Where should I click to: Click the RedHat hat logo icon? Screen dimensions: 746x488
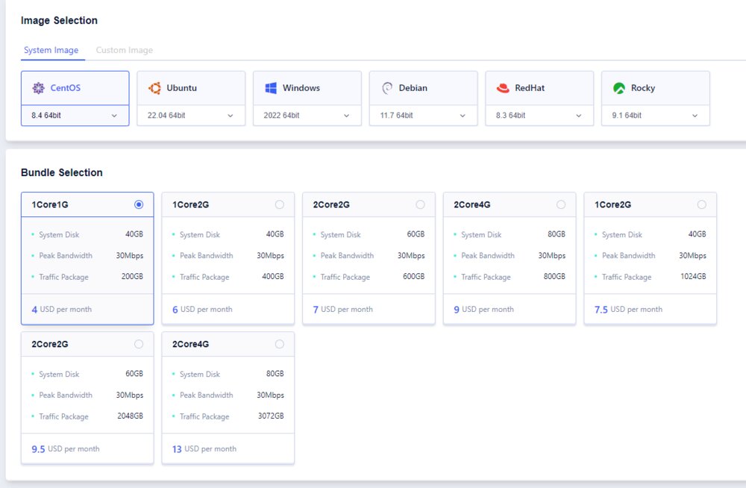click(x=503, y=88)
